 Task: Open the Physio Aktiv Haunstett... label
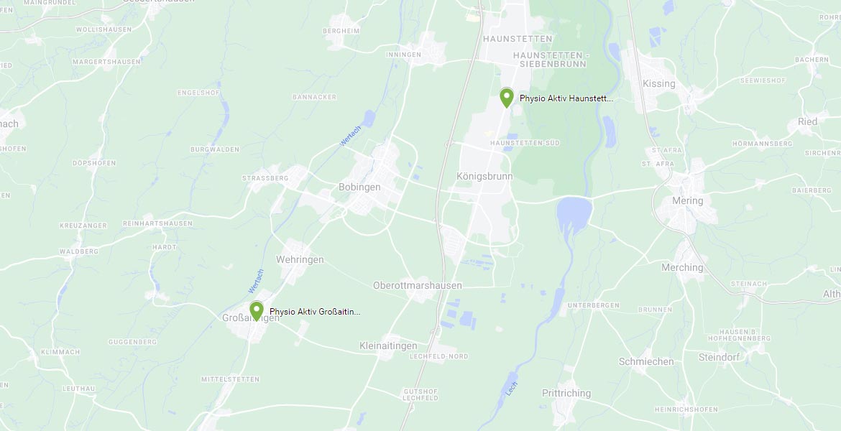point(566,98)
